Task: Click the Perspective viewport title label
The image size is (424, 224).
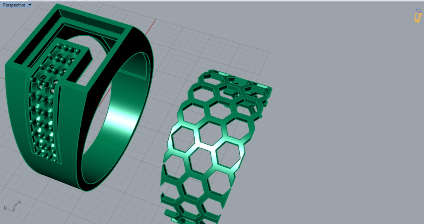Action: [x=14, y=5]
